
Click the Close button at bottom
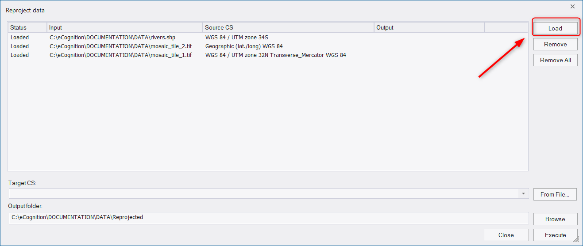tap(506, 235)
